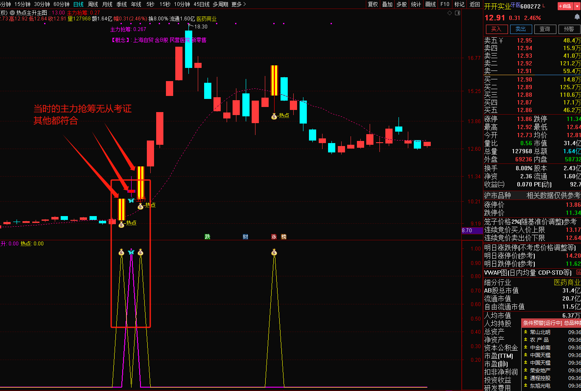Viewport: 581px width, 391px height.
Task: Click the 预警 alert button
Action: (x=569, y=29)
